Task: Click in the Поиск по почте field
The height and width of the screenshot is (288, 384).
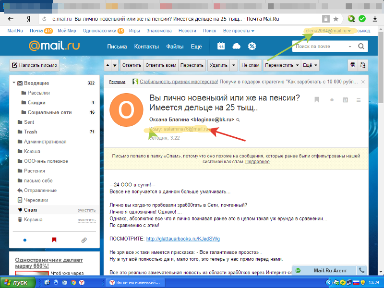Action: [x=320, y=47]
